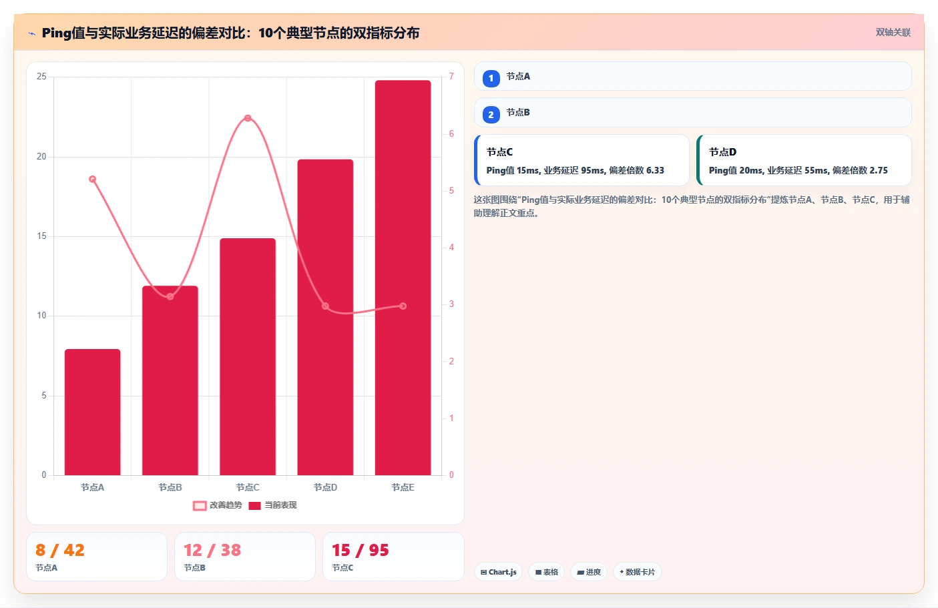Click the Chart.js tag
Viewport: 938px width, 608px height.
[498, 572]
